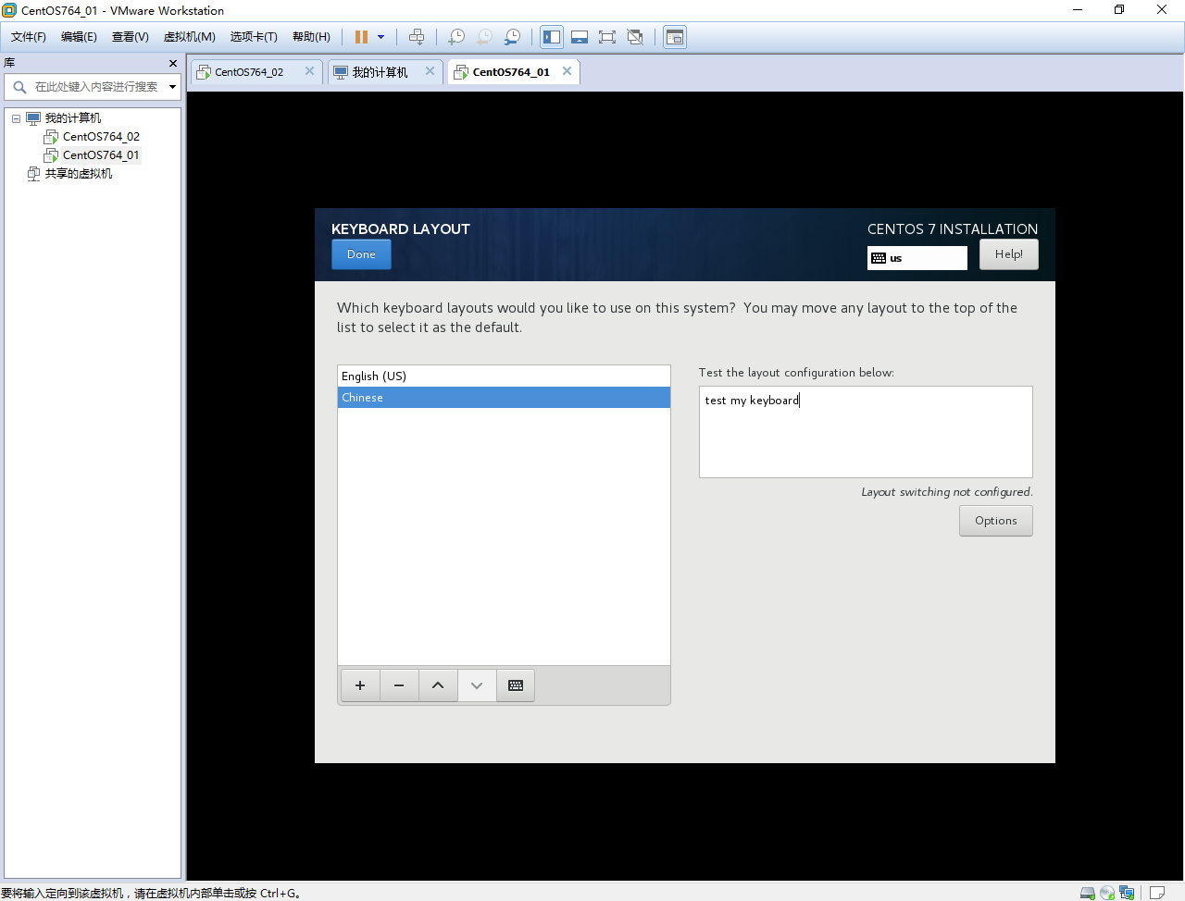Viewport: 1185px width, 901px height.
Task: Close the CentOS764_02 tab
Action: [310, 71]
